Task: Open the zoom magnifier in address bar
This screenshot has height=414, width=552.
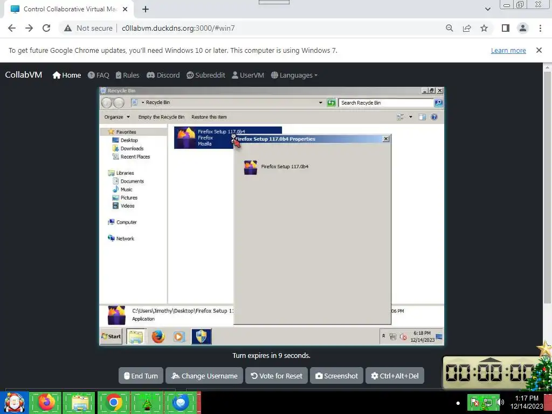Action: tap(449, 28)
